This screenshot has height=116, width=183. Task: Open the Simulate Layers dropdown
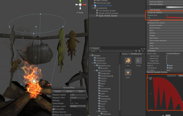click(x=78, y=106)
